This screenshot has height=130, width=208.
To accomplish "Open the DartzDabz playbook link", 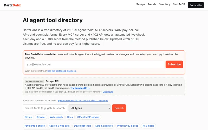I will coord(62,71).
